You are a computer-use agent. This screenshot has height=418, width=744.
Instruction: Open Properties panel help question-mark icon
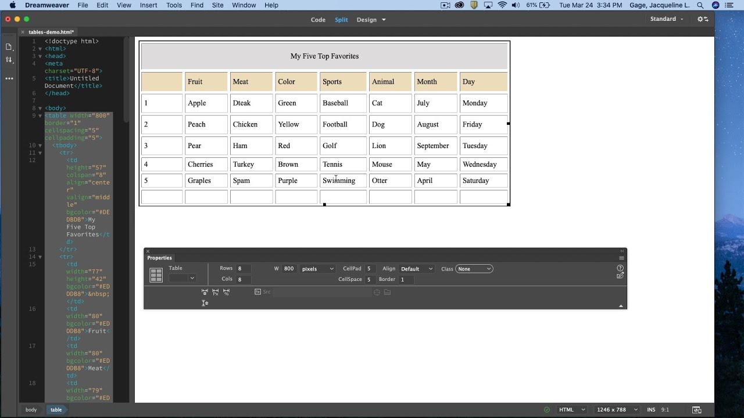(620, 268)
